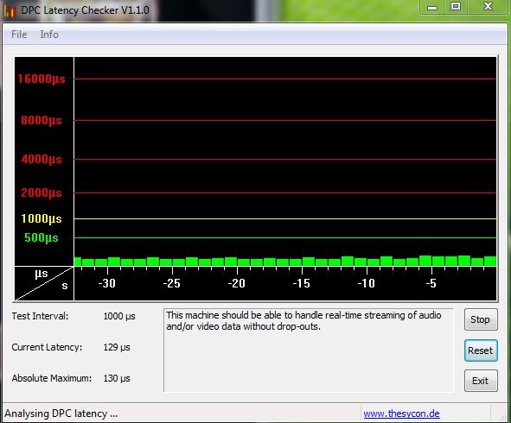Open the www.thesycon.de link
Viewport: 511px width, 423px height.
(401, 414)
